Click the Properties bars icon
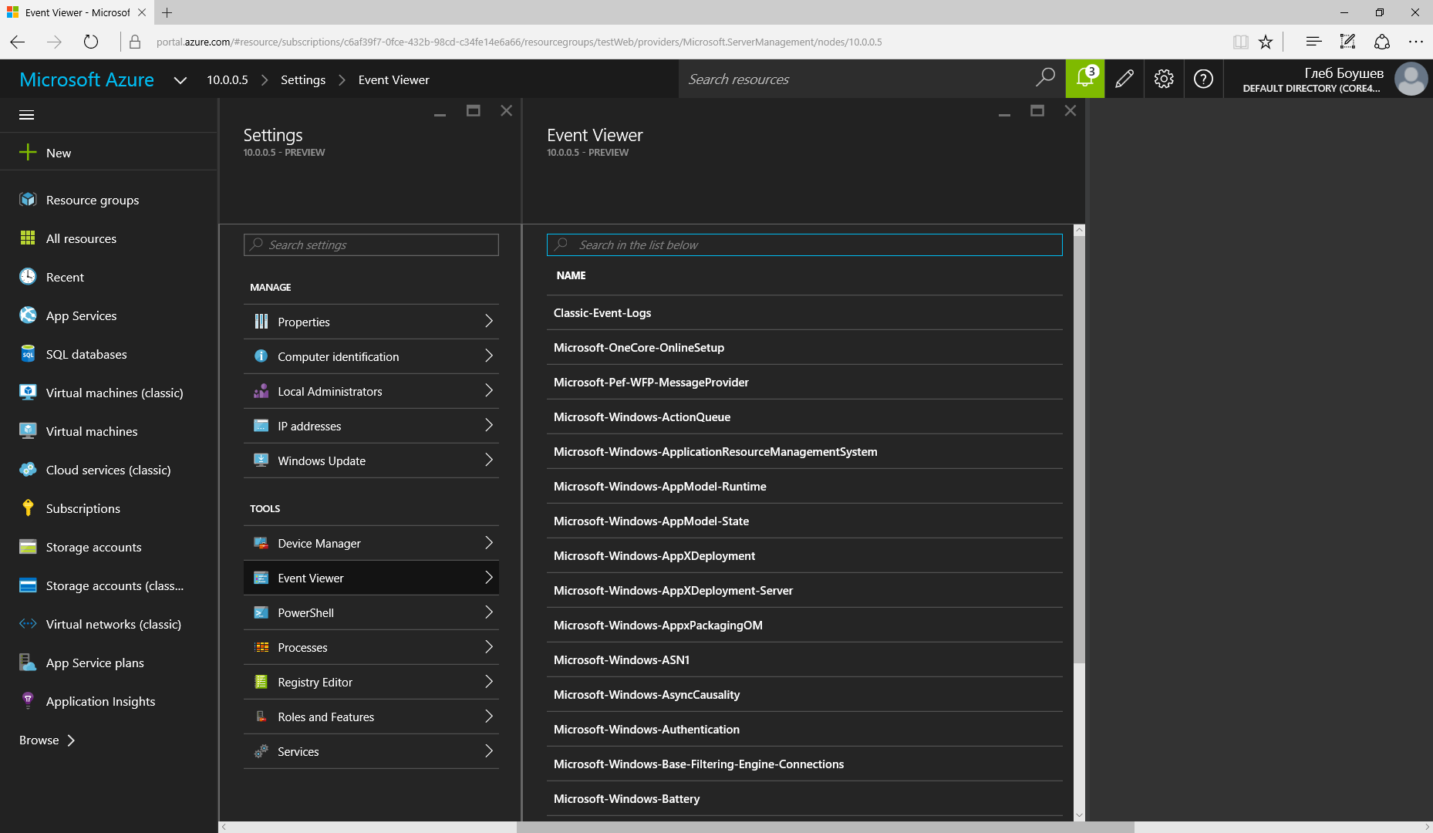Image resolution: width=1433 pixels, height=833 pixels. [261, 322]
